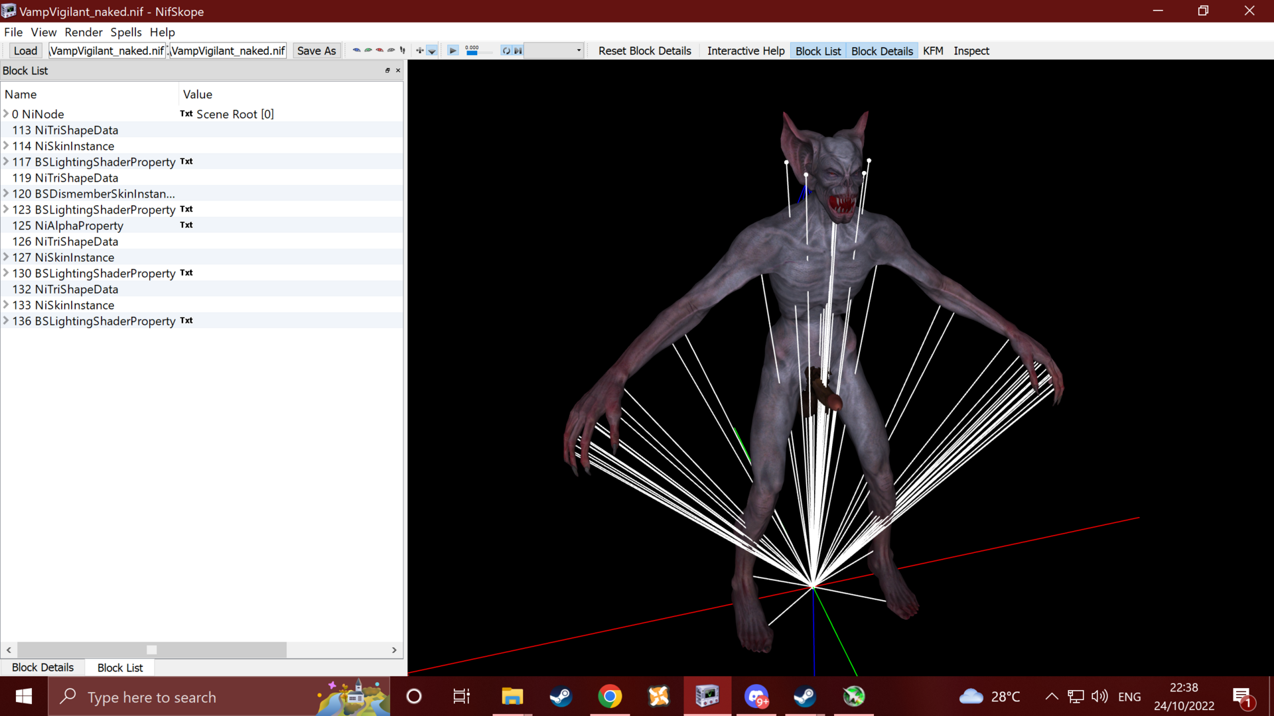Toggle the Inspect panel button

[971, 50]
